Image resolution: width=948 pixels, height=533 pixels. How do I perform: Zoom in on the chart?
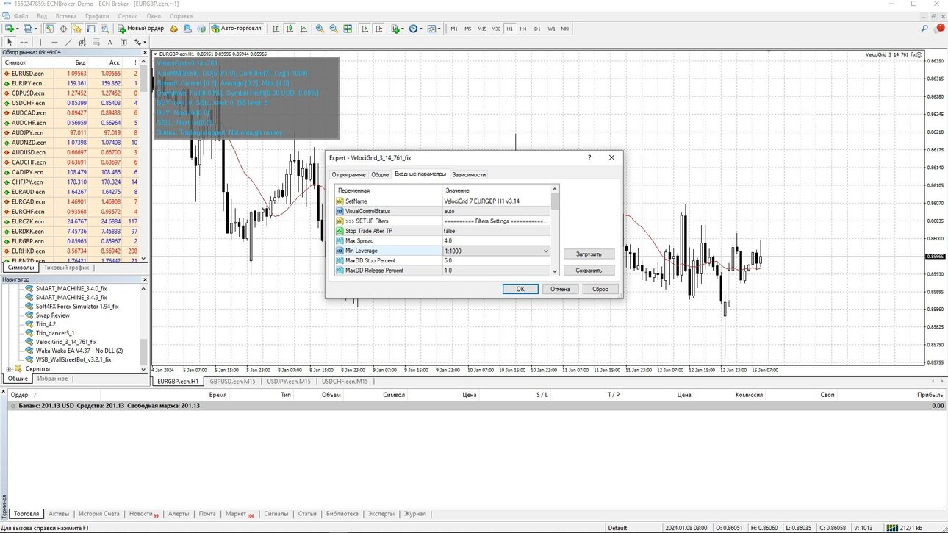tap(320, 29)
